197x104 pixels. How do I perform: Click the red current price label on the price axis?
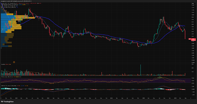[x=192, y=39]
